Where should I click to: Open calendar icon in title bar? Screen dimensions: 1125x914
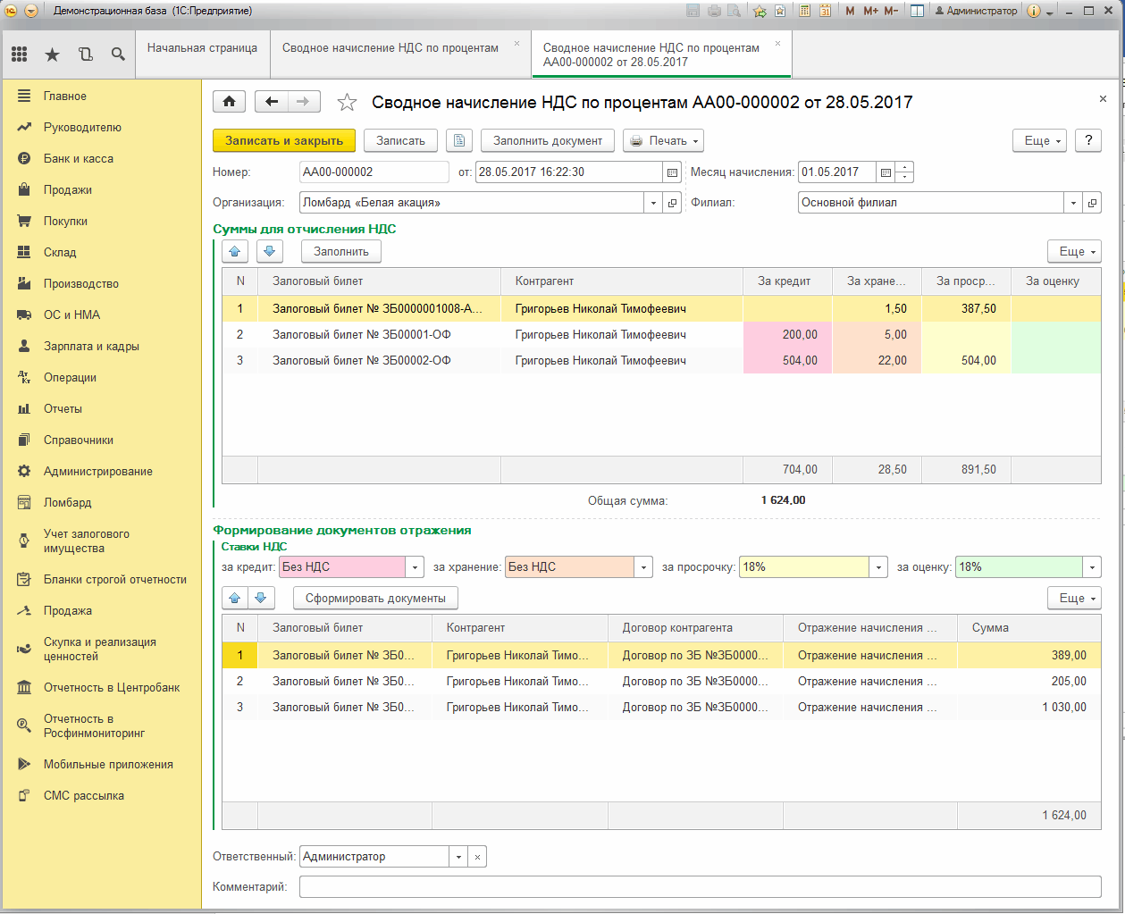click(x=825, y=11)
